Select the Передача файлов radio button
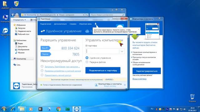200x112 pixels. point(87,62)
